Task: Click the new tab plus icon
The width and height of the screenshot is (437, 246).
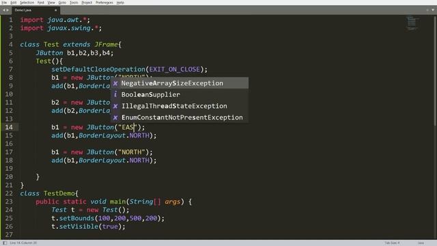Action: [427, 10]
